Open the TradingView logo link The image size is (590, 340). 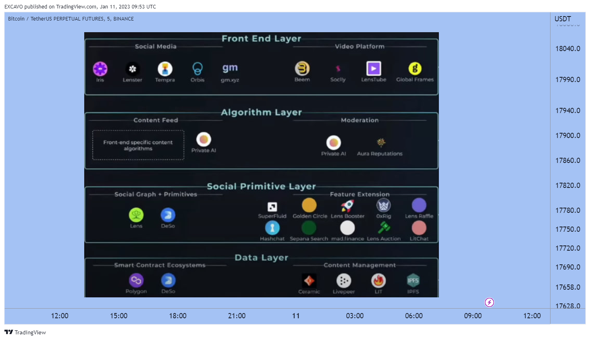[x=25, y=332]
